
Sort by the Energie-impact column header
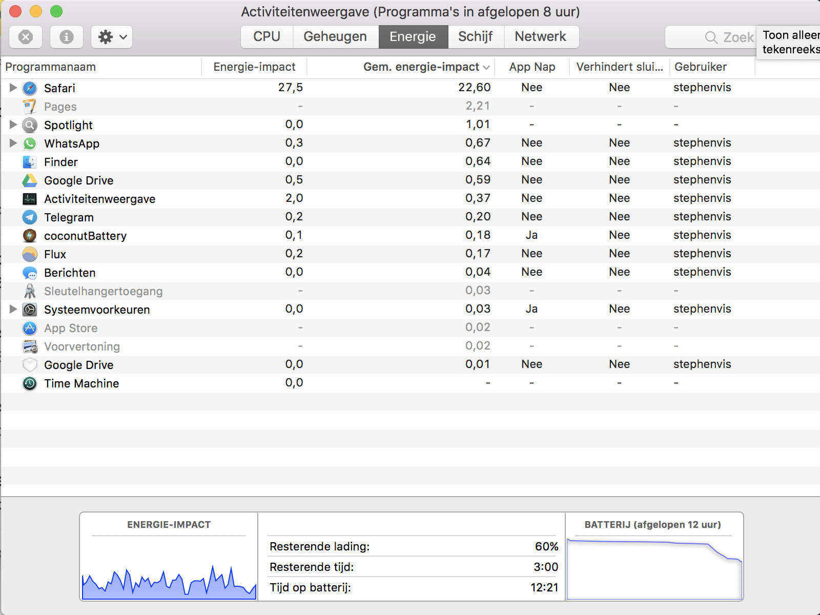(254, 67)
